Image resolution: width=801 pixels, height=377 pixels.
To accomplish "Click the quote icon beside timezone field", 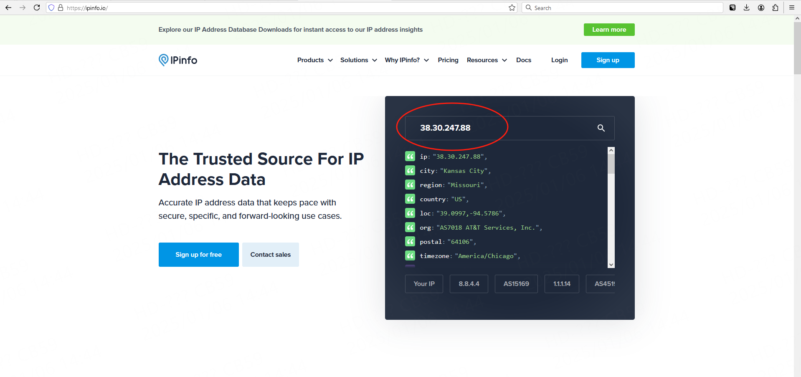I will click(410, 256).
